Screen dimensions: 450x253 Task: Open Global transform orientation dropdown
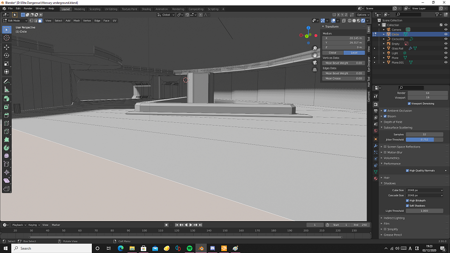tap(166, 15)
